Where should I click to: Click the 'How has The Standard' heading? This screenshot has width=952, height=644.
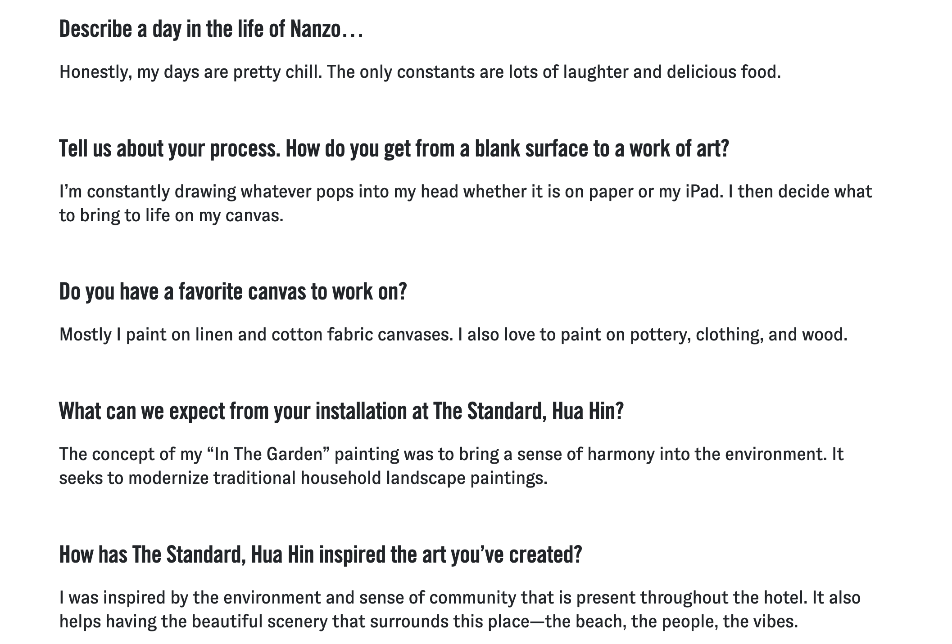click(x=321, y=555)
